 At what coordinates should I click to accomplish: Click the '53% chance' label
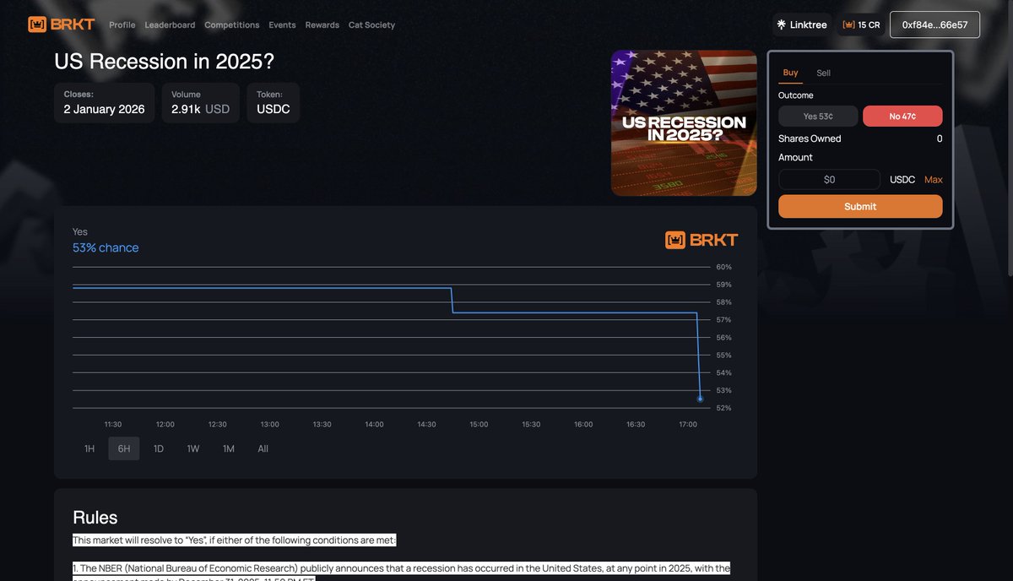(106, 247)
